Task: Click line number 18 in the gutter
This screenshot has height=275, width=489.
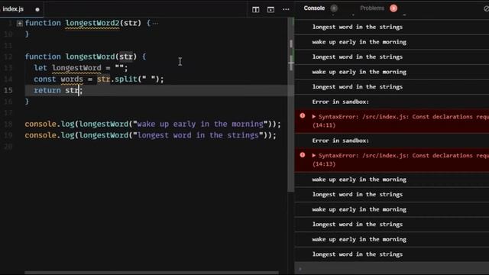Action: coord(8,124)
